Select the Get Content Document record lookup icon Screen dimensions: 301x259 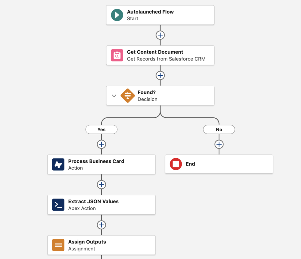[x=117, y=55]
